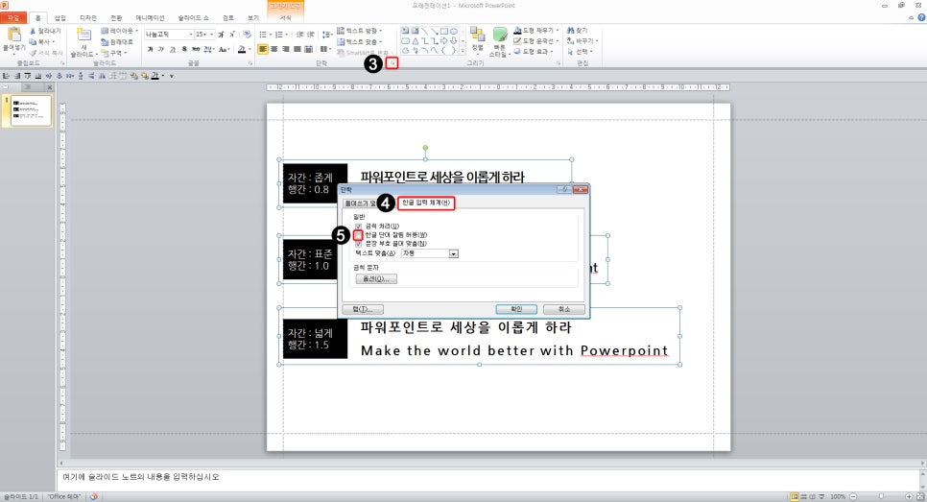Click the Find (찾기) binoculars icon

point(570,30)
